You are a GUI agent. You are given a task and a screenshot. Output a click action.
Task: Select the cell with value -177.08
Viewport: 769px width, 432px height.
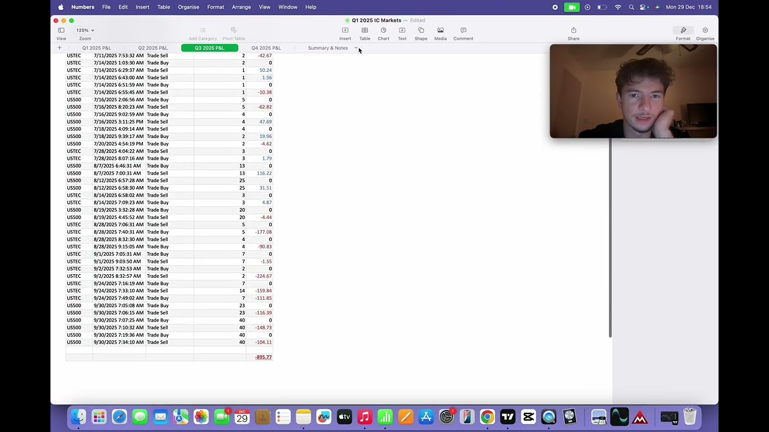pos(260,232)
